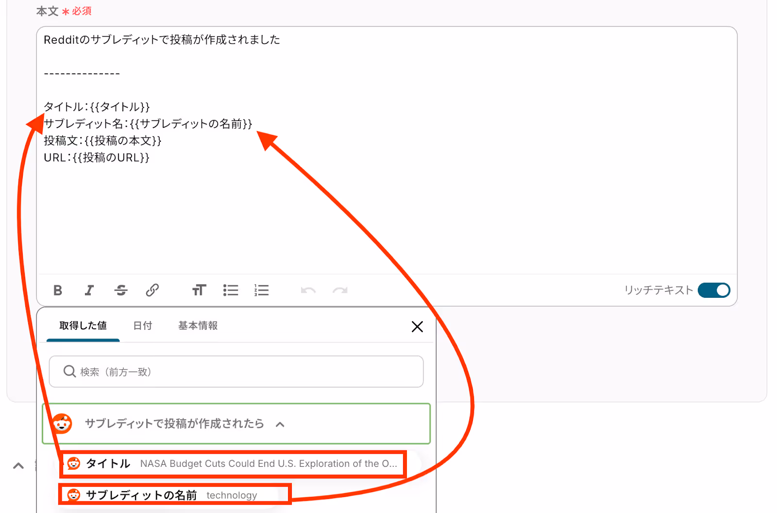Apply bold formatting with the B icon

[58, 291]
